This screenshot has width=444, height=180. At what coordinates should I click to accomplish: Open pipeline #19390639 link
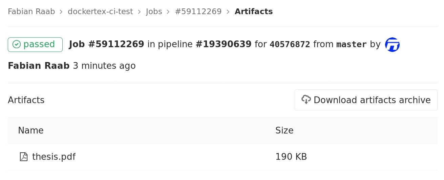coord(224,44)
